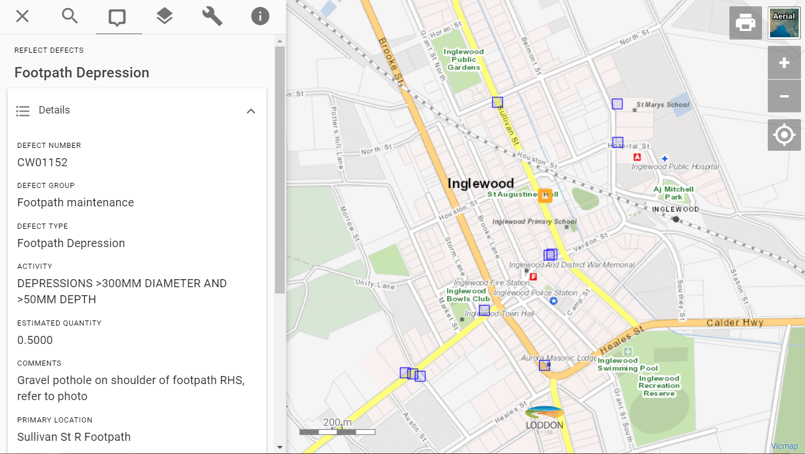Zoom out of the map

pyautogui.click(x=784, y=96)
